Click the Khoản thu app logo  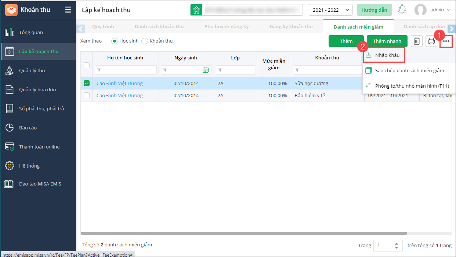coord(11,10)
